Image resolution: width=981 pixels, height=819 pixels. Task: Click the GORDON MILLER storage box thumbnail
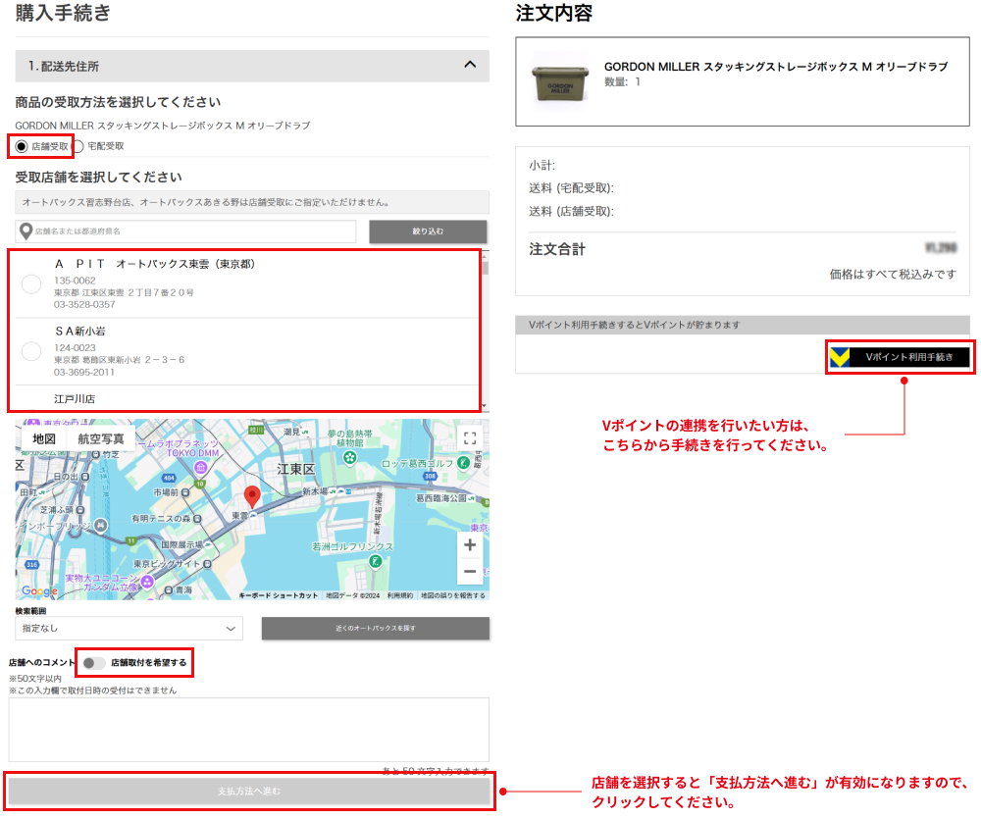tap(560, 83)
